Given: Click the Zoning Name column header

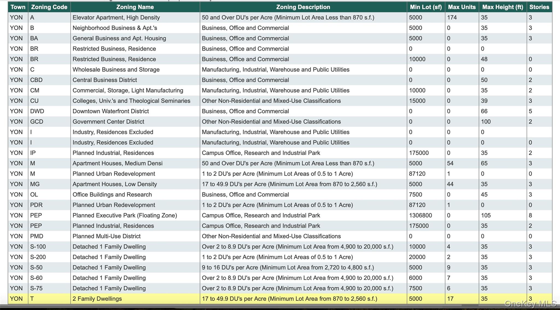Looking at the screenshot, I should pos(135,7).
